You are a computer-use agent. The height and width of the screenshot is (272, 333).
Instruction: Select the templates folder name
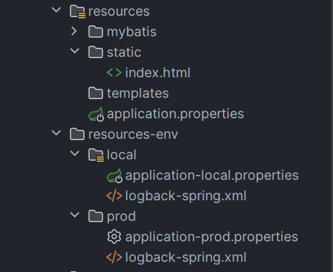tap(137, 94)
